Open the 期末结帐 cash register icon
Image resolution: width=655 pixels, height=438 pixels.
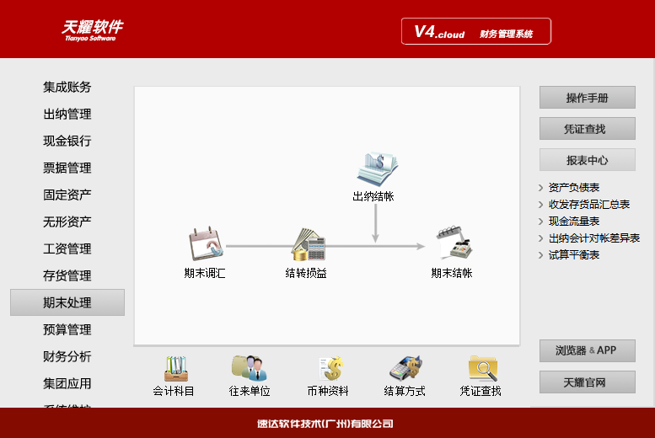(454, 243)
